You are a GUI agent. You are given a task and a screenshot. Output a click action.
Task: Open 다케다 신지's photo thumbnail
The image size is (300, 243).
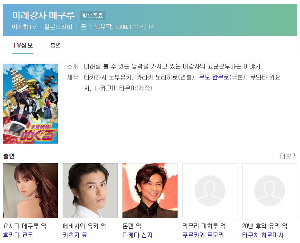[150, 191]
